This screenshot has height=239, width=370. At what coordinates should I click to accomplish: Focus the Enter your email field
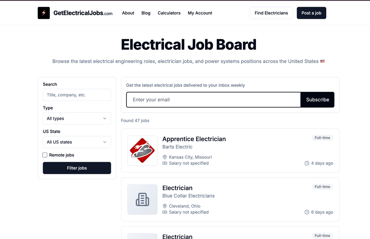point(213,100)
